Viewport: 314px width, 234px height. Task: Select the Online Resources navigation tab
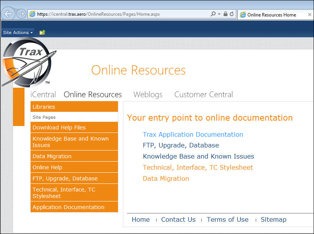coord(93,94)
